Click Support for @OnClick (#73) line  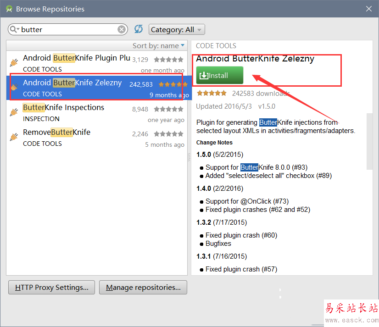pos(247,201)
